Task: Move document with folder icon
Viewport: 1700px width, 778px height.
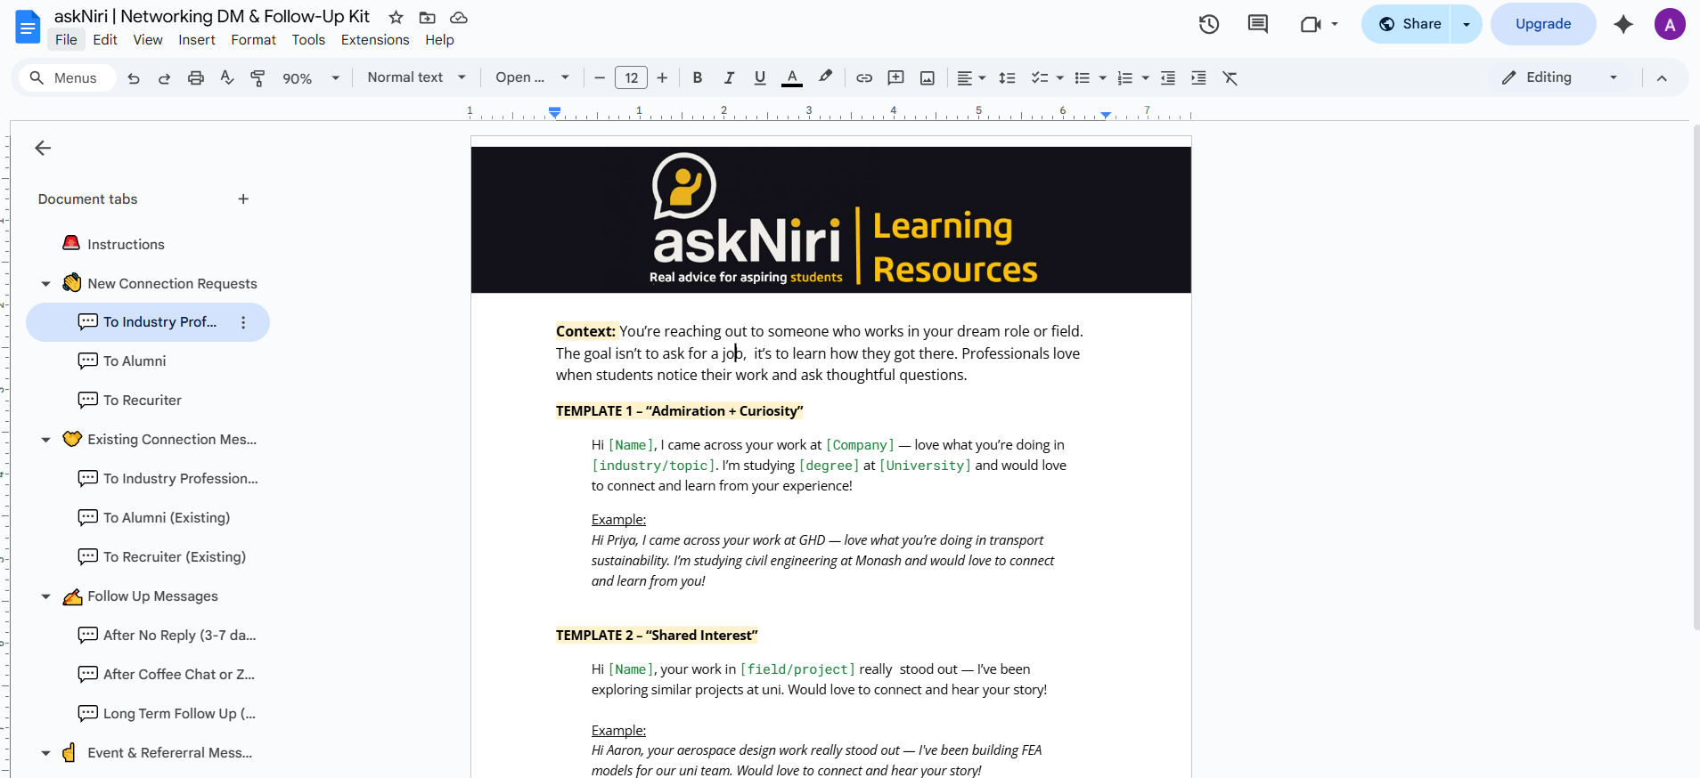Action: tap(428, 17)
